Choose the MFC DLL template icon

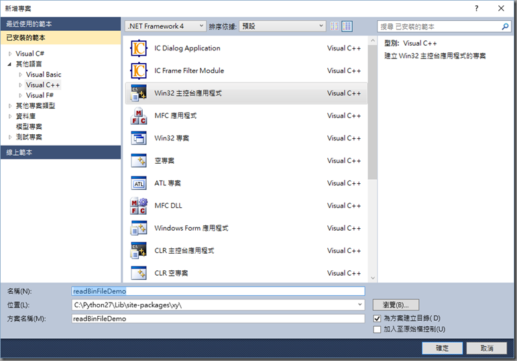pos(139,205)
